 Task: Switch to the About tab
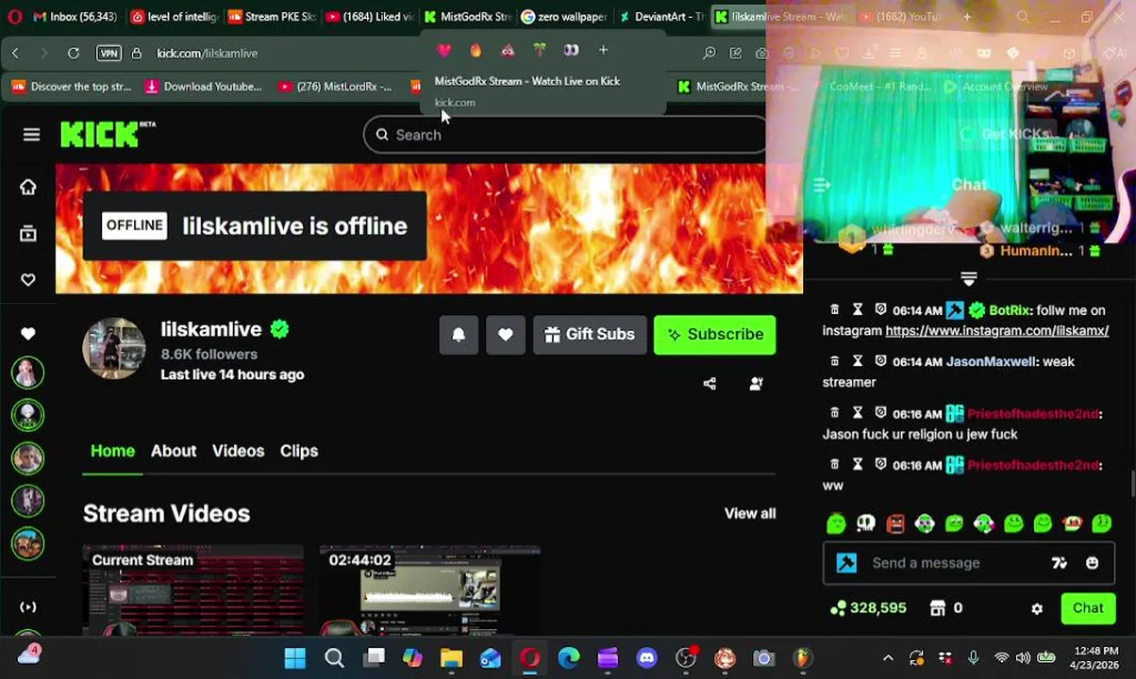(x=174, y=451)
